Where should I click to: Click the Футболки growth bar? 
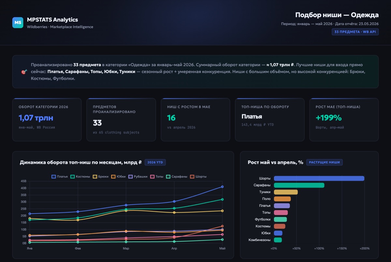pos(280,219)
